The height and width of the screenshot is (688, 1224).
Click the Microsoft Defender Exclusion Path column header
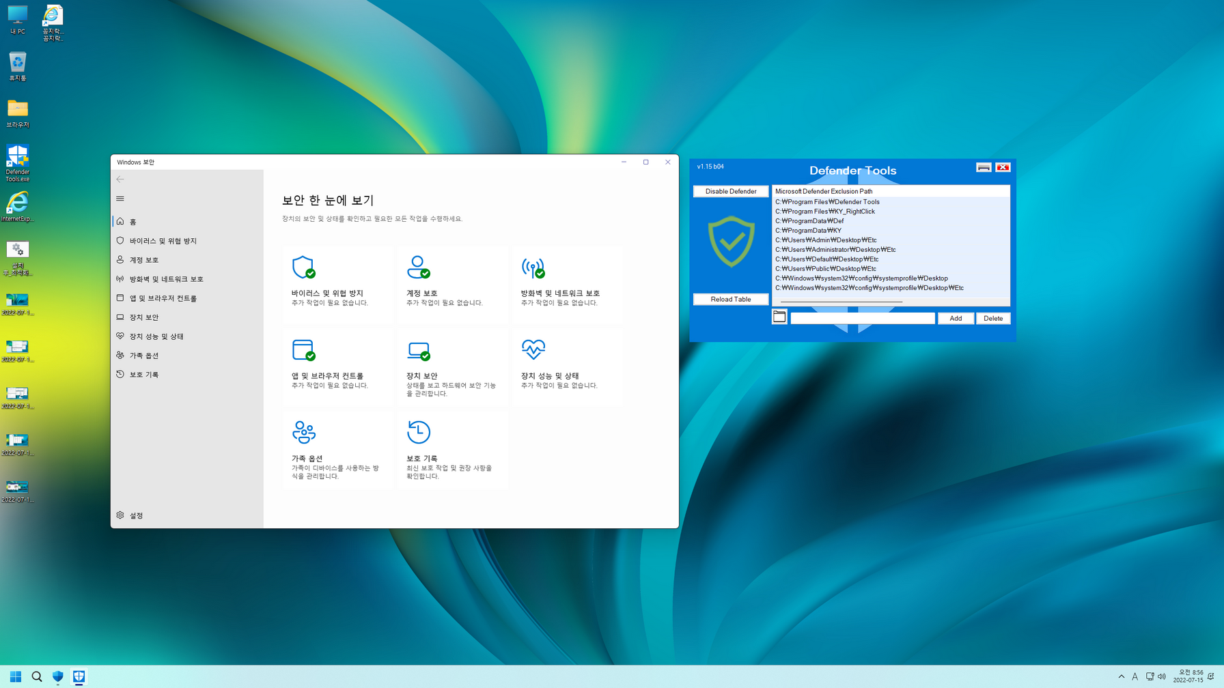click(891, 191)
